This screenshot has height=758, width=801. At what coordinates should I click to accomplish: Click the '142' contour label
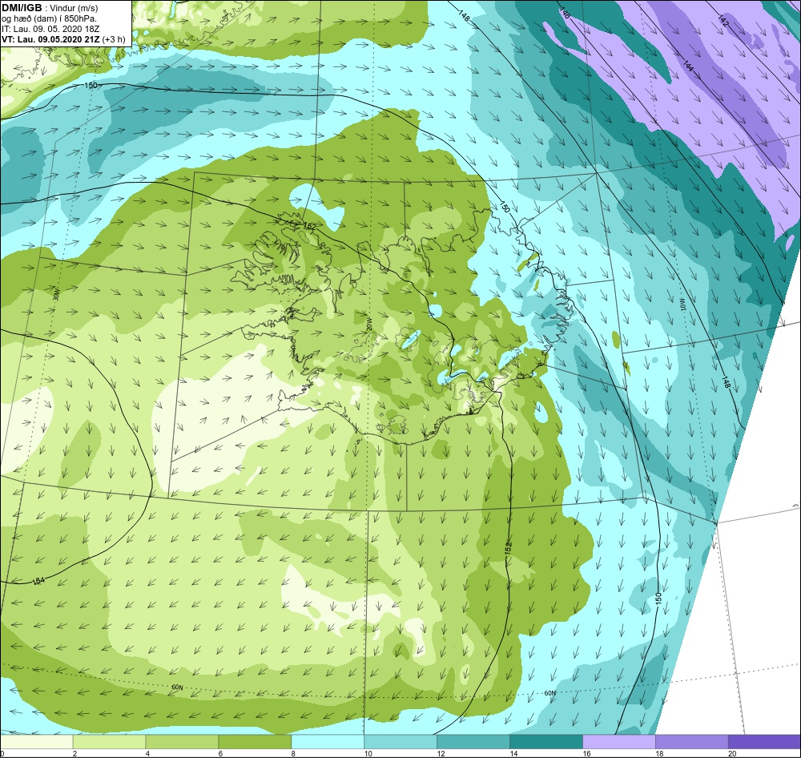click(723, 21)
